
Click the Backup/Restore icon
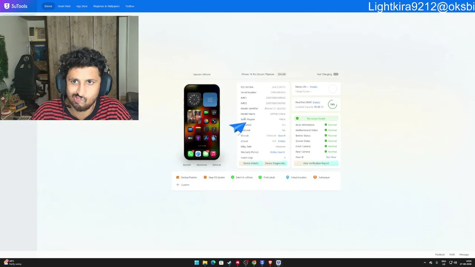point(178,177)
